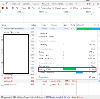
Task: Enable Preserve log checkbox
Action: [x=39, y=8]
